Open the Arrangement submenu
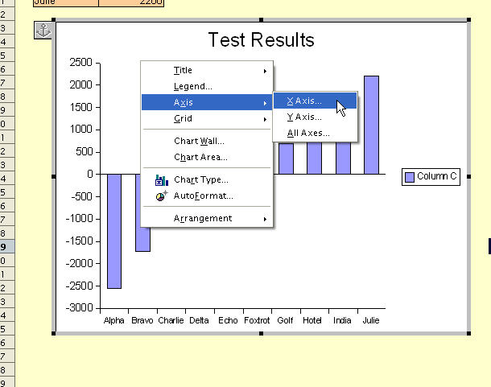 click(x=207, y=218)
